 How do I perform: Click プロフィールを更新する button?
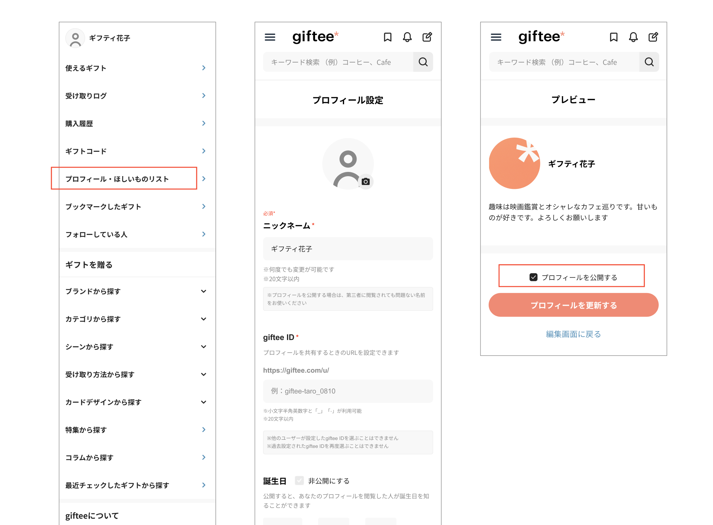[573, 305]
